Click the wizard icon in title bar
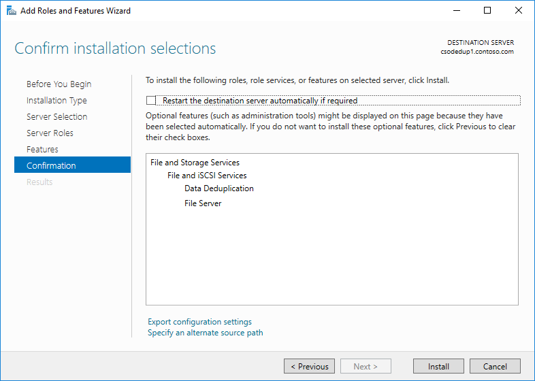 click(x=9, y=10)
